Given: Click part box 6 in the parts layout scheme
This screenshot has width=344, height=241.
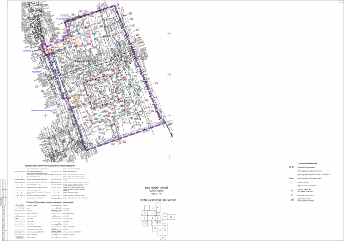Looking at the screenshot, I should pyautogui.click(x=151, y=218).
